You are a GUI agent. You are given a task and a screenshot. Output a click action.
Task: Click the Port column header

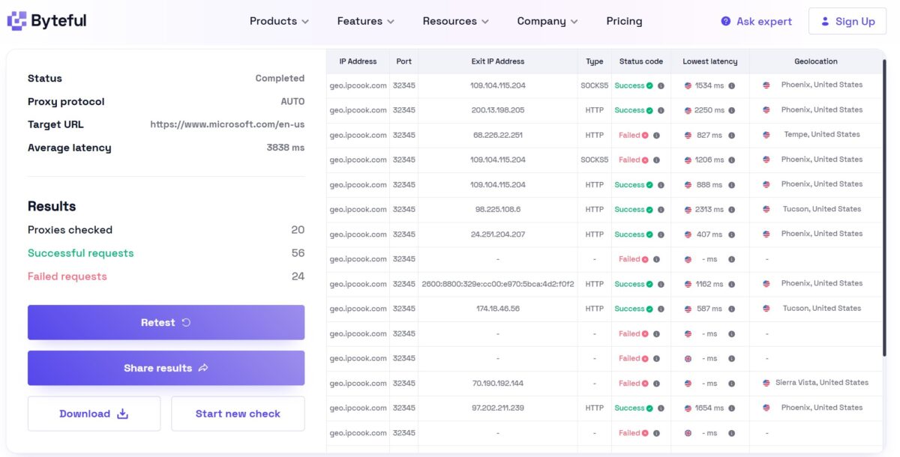[404, 61]
